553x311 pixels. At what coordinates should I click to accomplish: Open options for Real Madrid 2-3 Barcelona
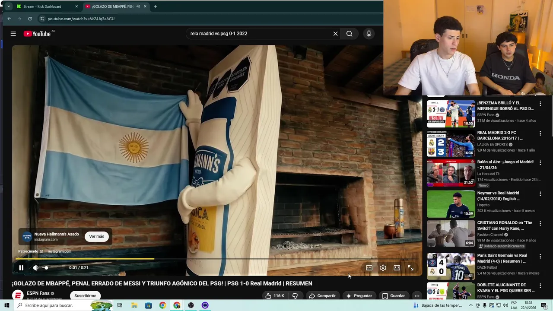click(540, 133)
